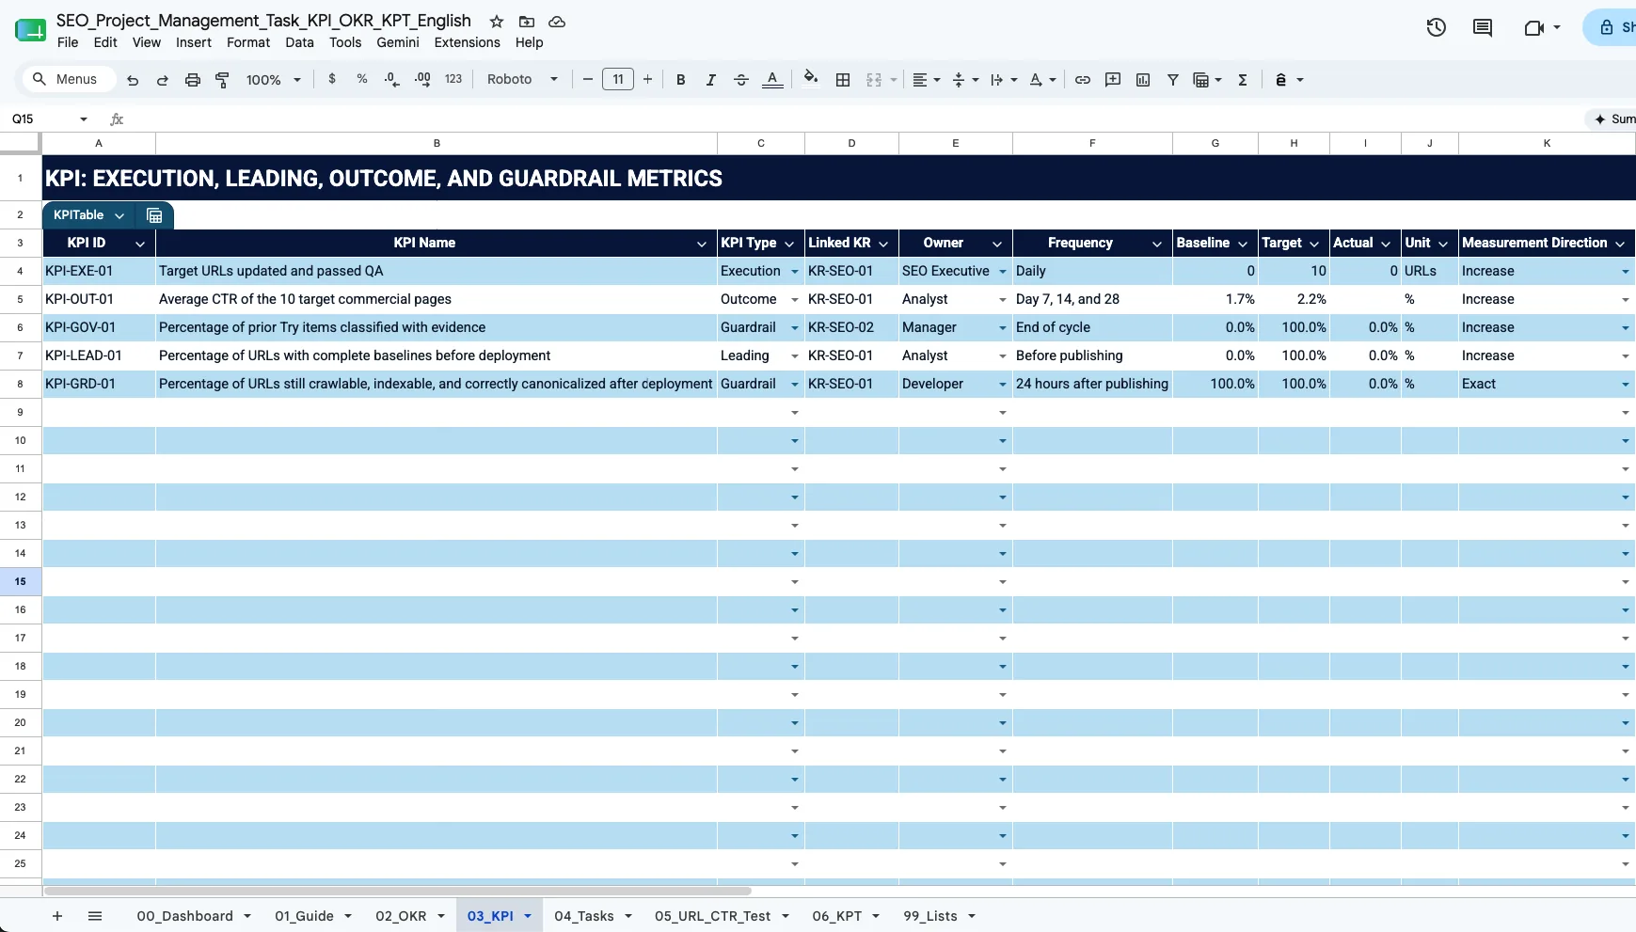Image resolution: width=1636 pixels, height=932 pixels.
Task: Open the Extensions menu
Action: point(467,42)
